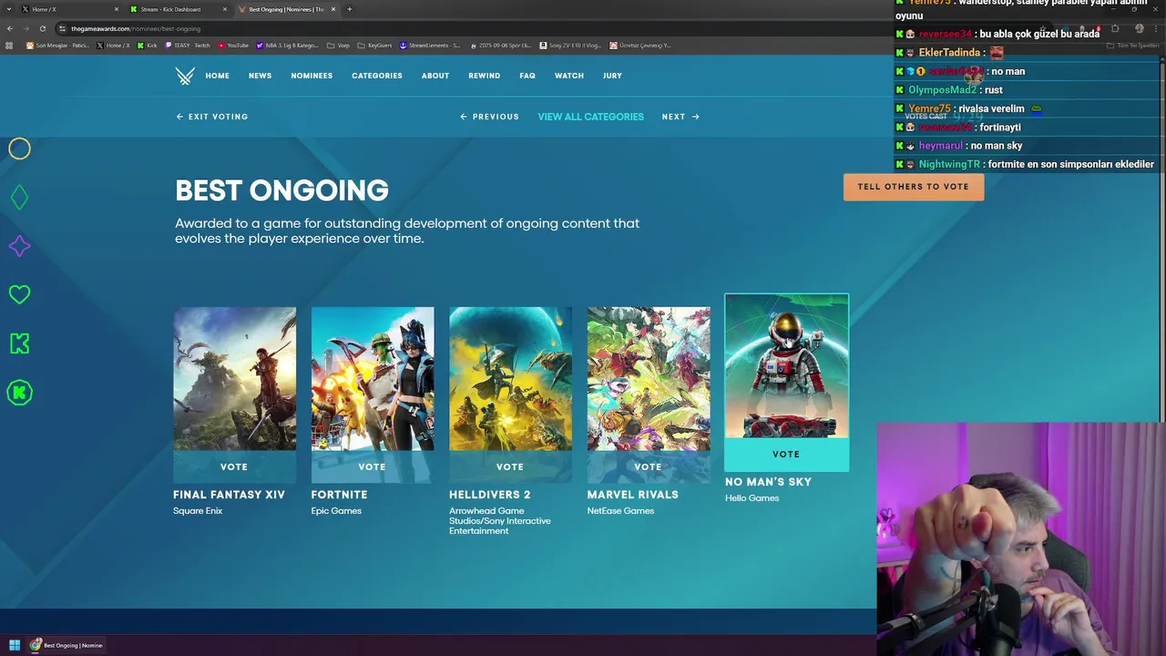Open the WATCH navigation item
The image size is (1166, 656).
pos(569,76)
